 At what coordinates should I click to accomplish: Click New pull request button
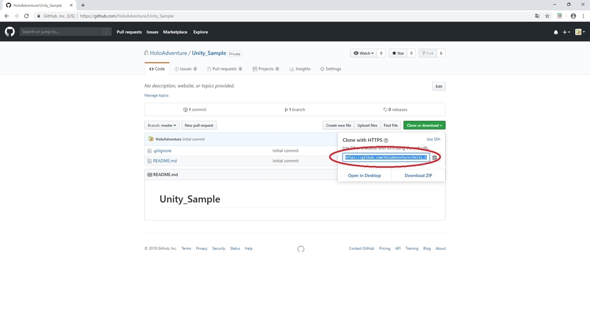click(199, 125)
